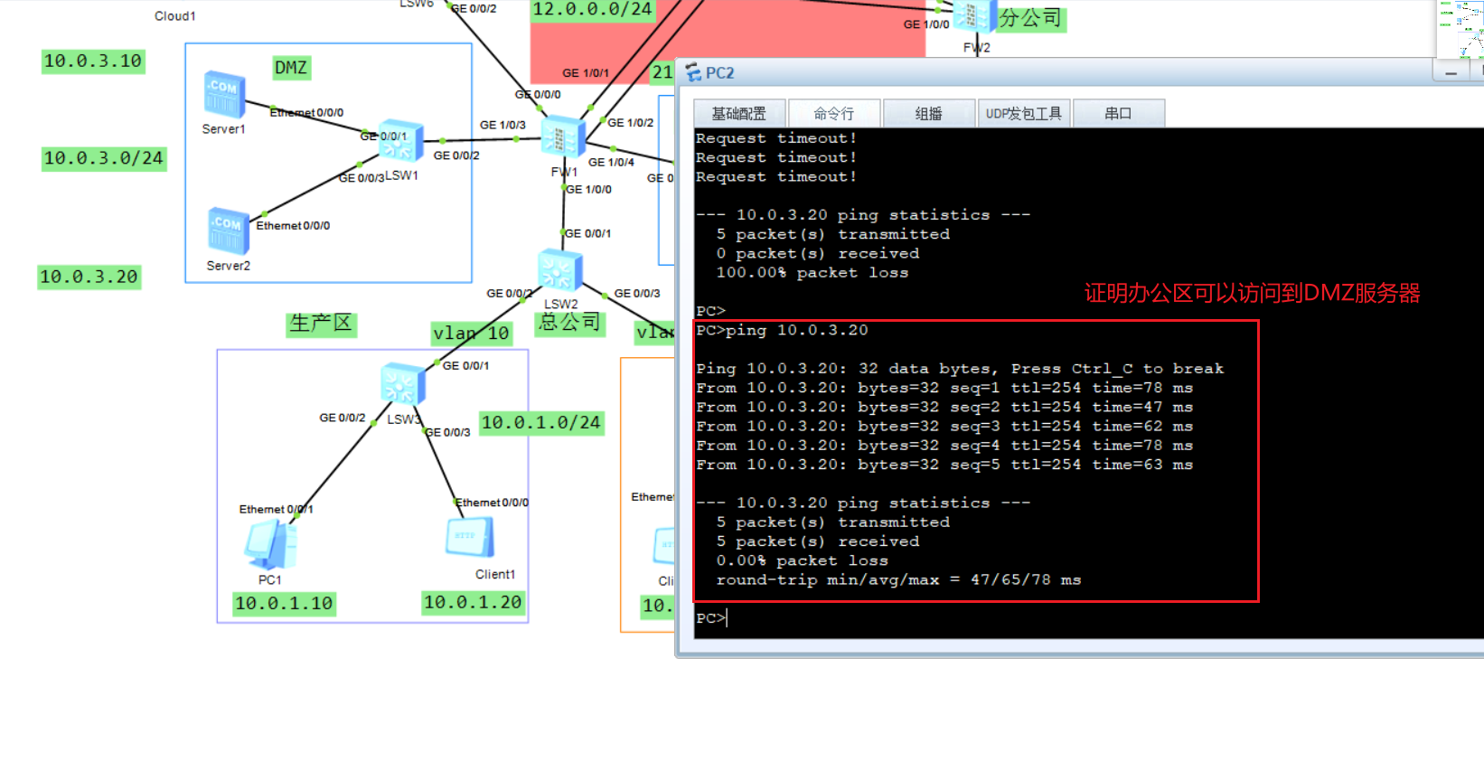Image resolution: width=1484 pixels, height=762 pixels.
Task: Open the 基础配置 tab in PC2
Action: click(738, 113)
